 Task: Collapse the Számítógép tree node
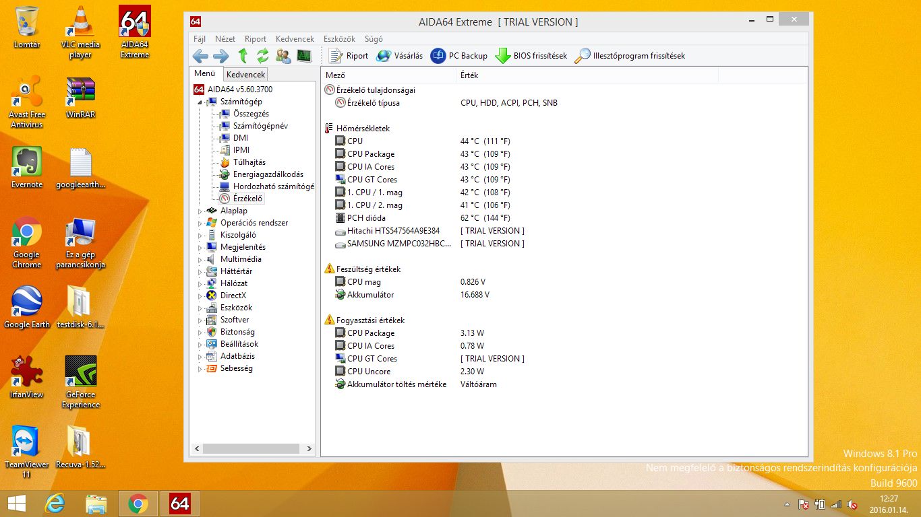(199, 102)
